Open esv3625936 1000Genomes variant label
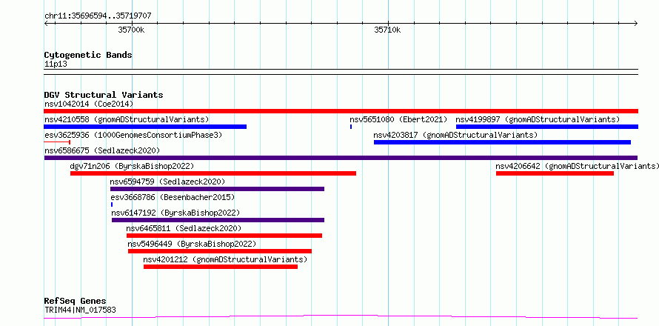Image resolution: width=659 pixels, height=326 pixels. 133,135
